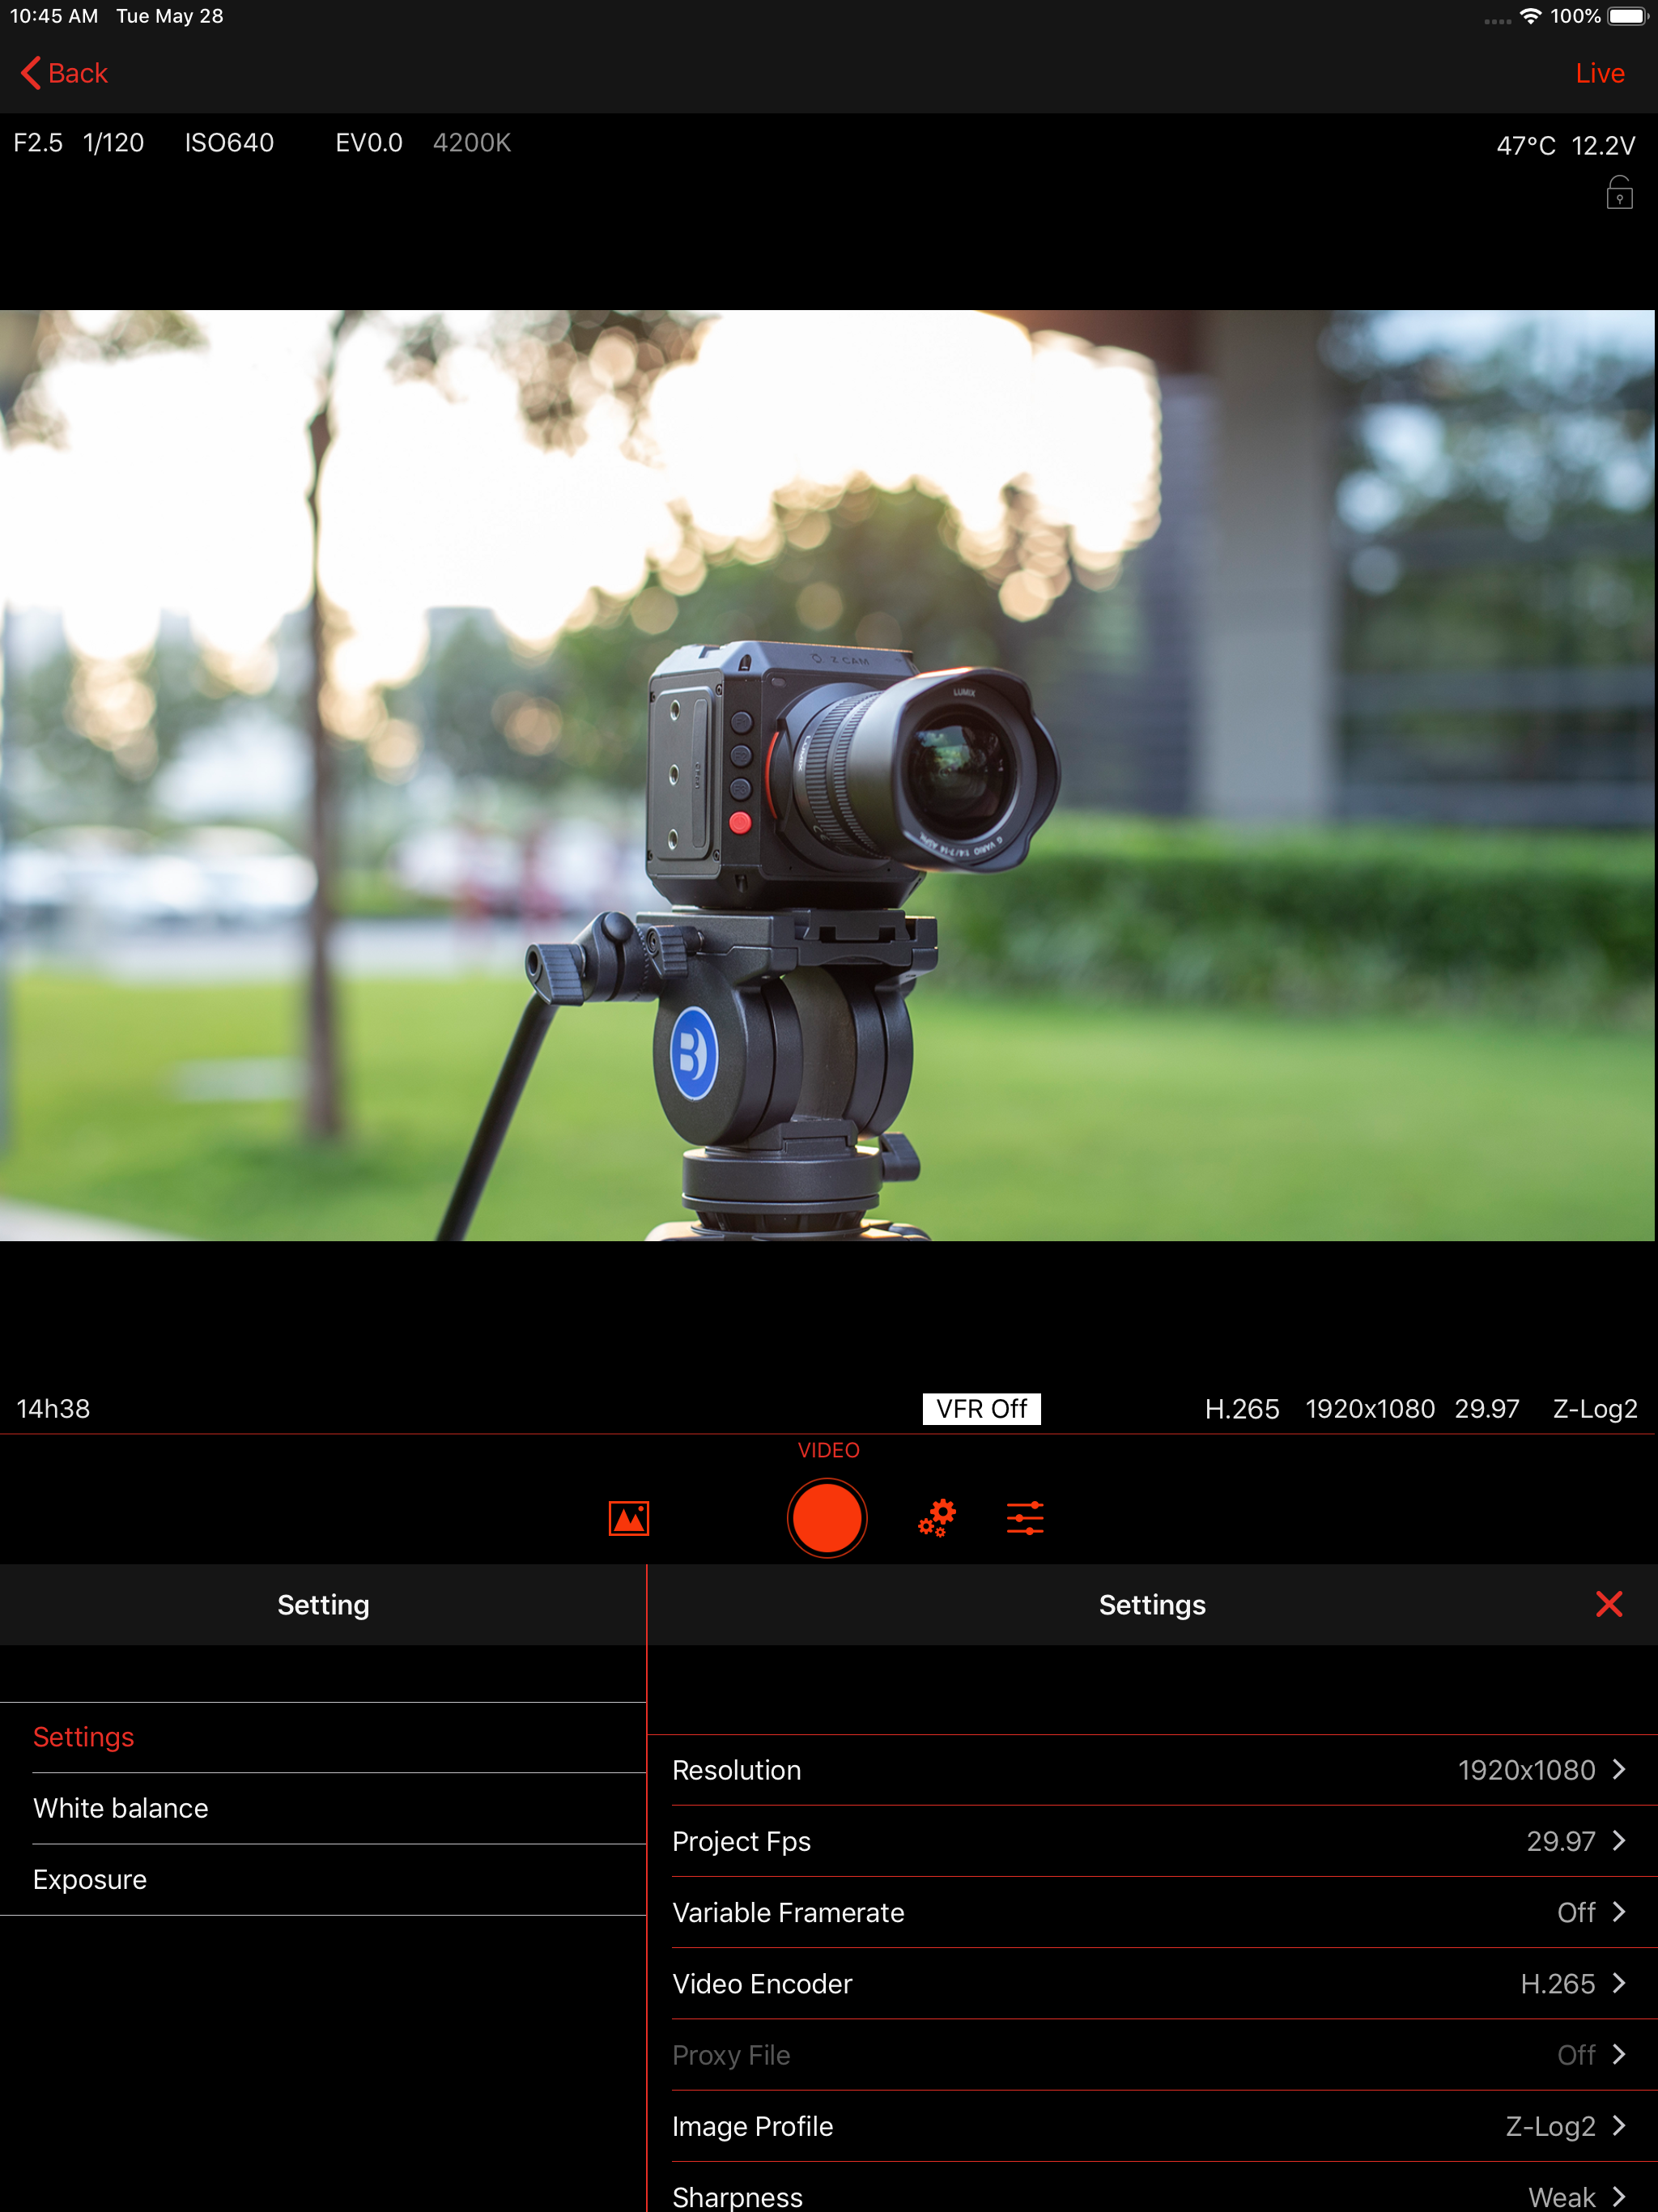Tap the ISO640 value

[x=229, y=143]
